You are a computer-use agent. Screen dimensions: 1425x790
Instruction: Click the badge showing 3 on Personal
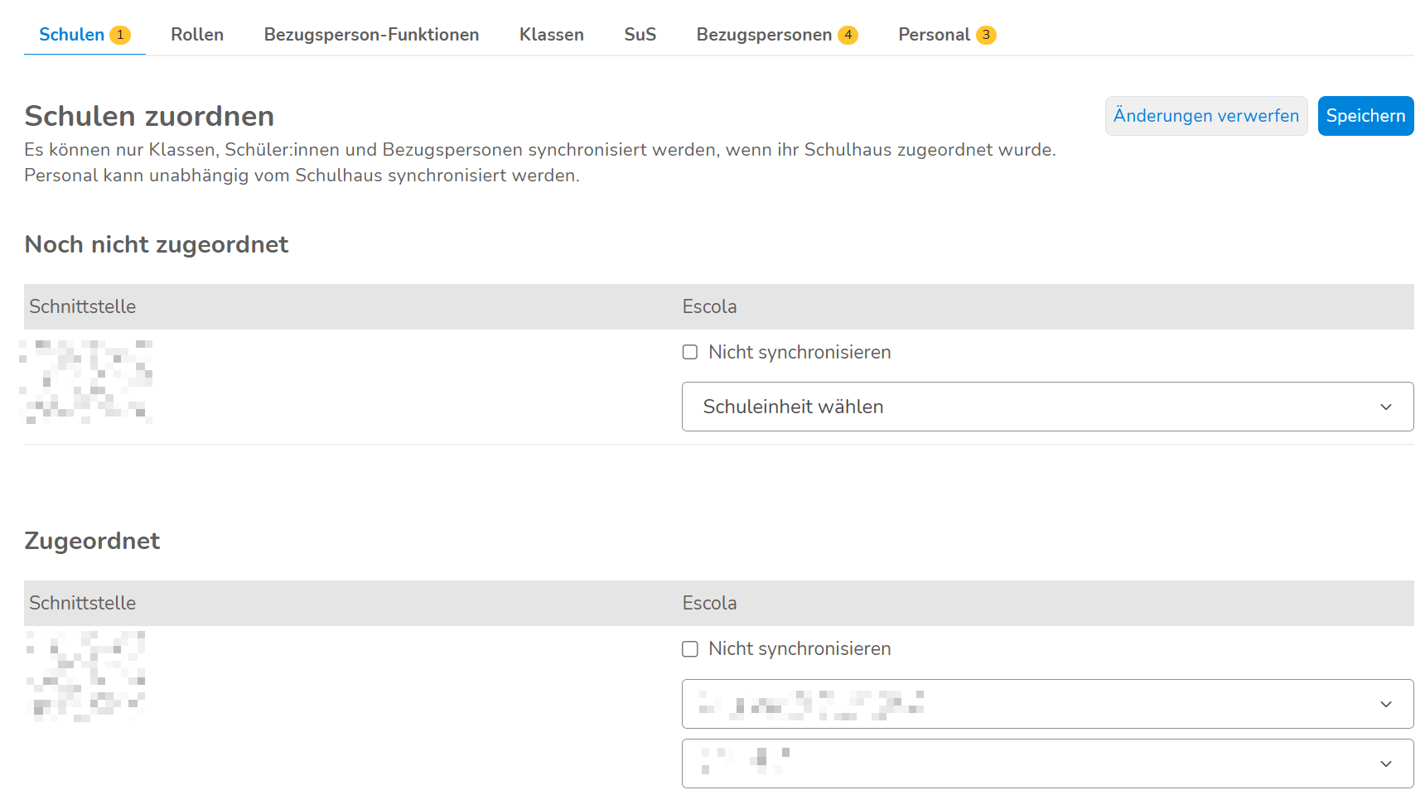[x=986, y=35]
